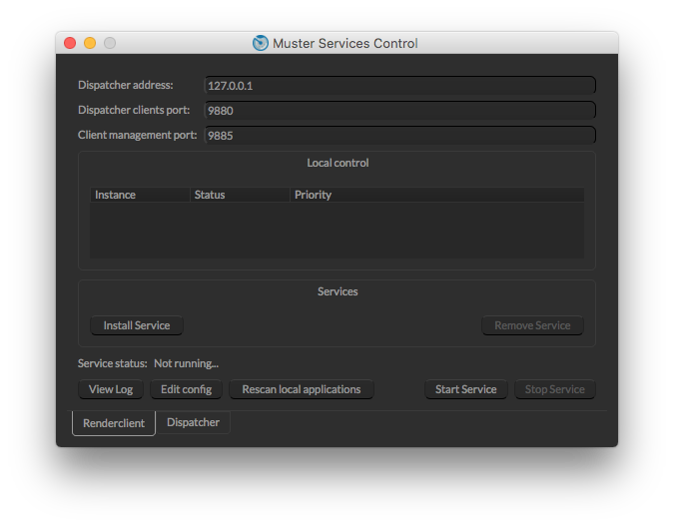The height and width of the screenshot is (527, 674).
Task: Click the gray zoom window button
Action: [110, 43]
